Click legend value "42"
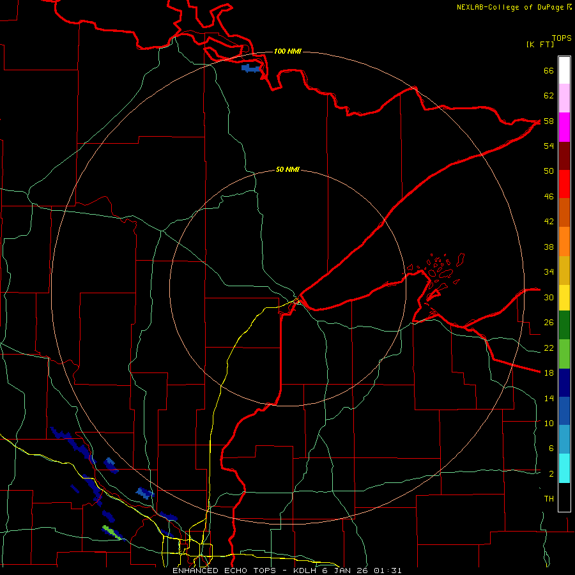The height and width of the screenshot is (575, 575). click(x=549, y=222)
